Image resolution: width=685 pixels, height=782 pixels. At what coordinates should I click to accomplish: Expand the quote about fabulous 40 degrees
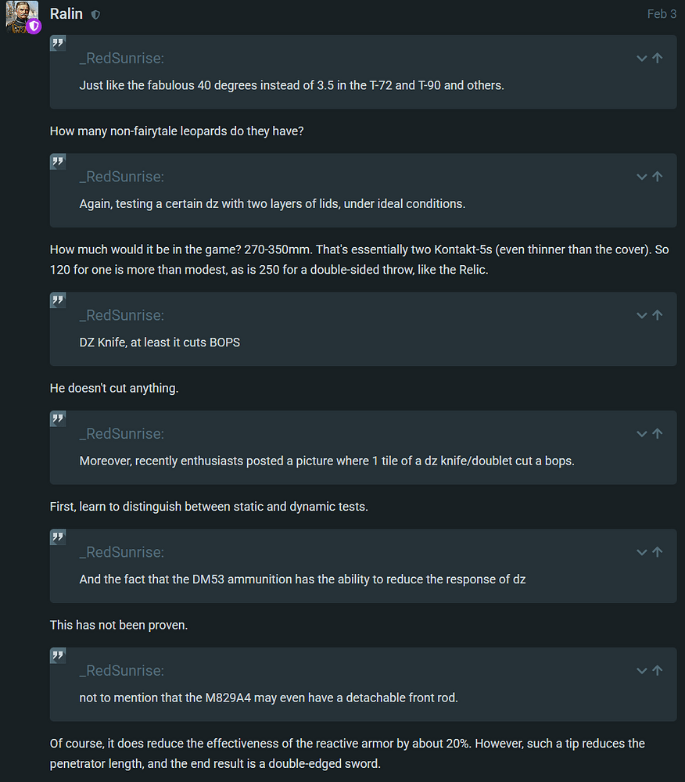pyautogui.click(x=642, y=59)
